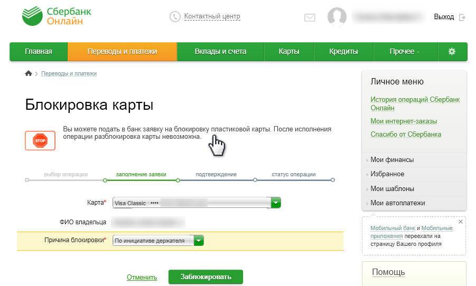Click the Сбербанк Онлайн logo
The image size is (476, 286).
tap(57, 16)
